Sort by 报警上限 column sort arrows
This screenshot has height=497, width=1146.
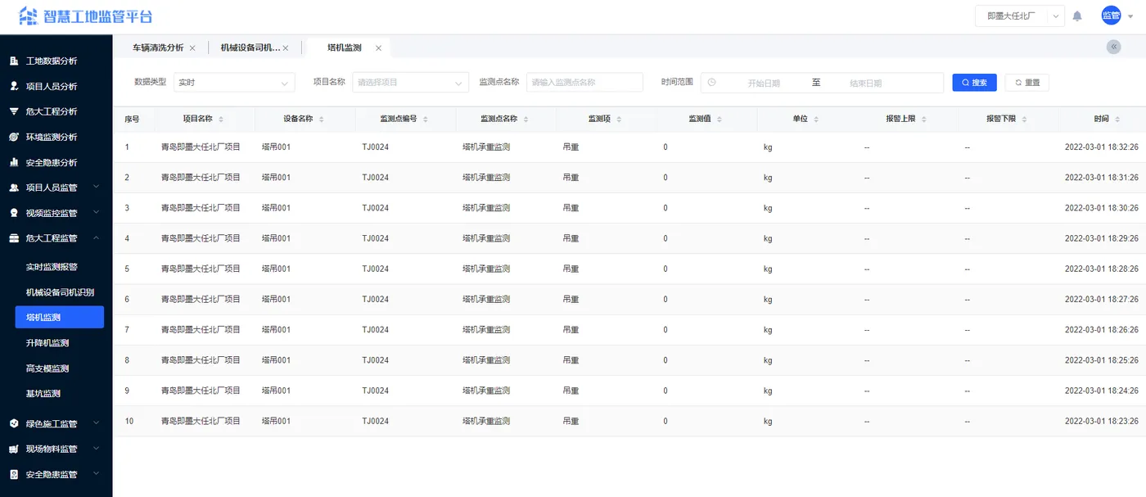(923, 120)
